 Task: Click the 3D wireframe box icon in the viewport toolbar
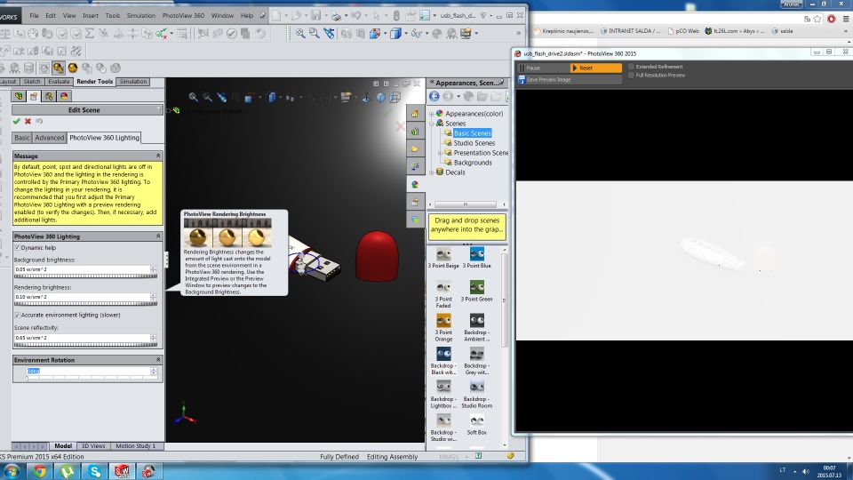[395, 98]
